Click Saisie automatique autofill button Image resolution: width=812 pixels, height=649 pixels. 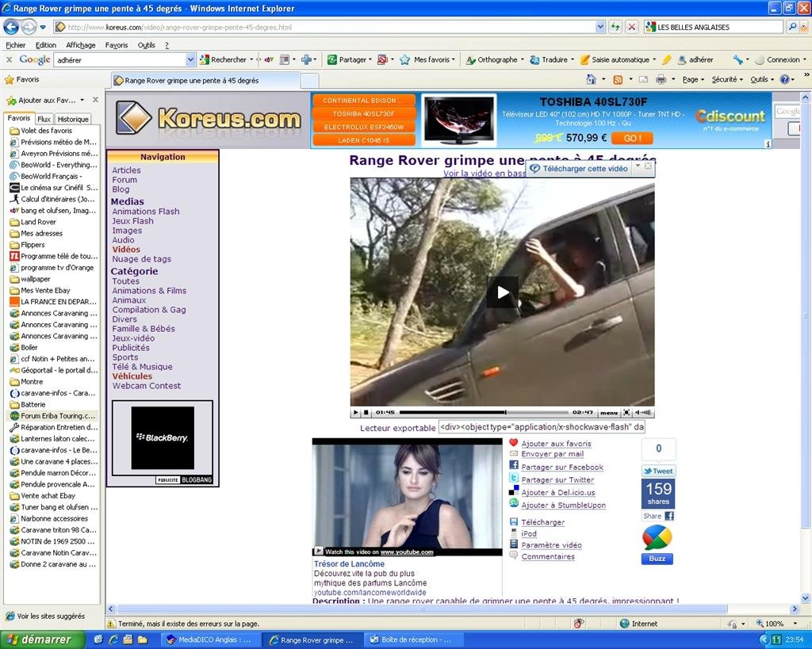615,60
